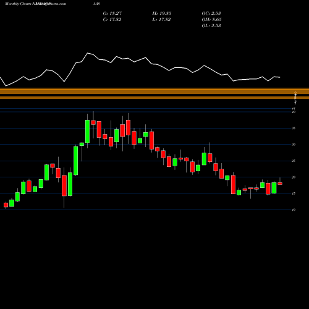Click the 'OC: 2.53' statistic

[x=211, y=13]
